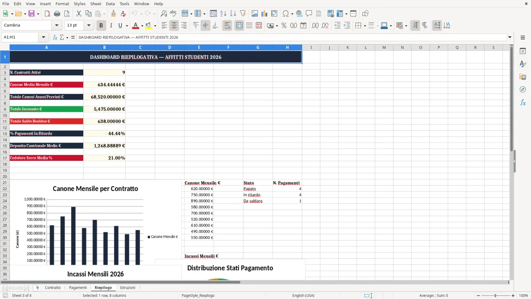The width and height of the screenshot is (531, 299).
Task: Open the Sheet menu
Action: click(x=96, y=4)
